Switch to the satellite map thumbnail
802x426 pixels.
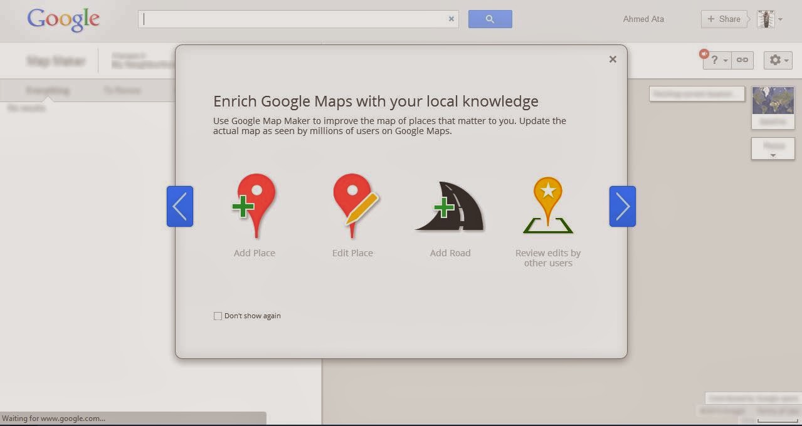[x=773, y=107]
